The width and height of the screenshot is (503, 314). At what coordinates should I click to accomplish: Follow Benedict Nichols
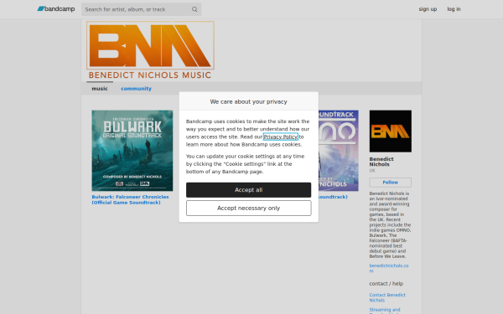[x=391, y=183]
